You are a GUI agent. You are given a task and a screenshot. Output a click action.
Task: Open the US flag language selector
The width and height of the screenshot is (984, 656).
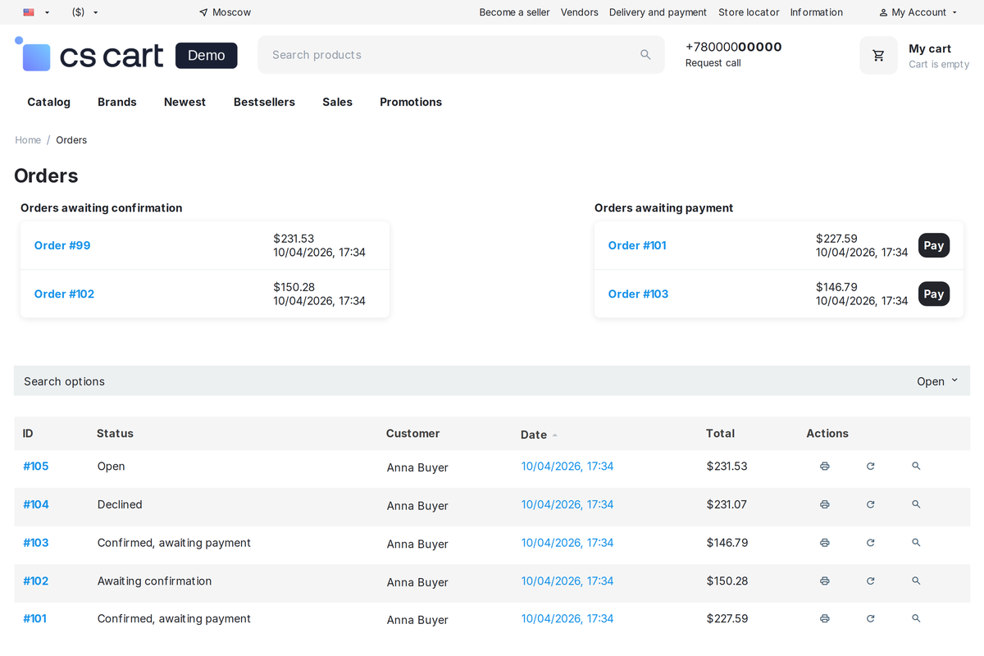[36, 12]
